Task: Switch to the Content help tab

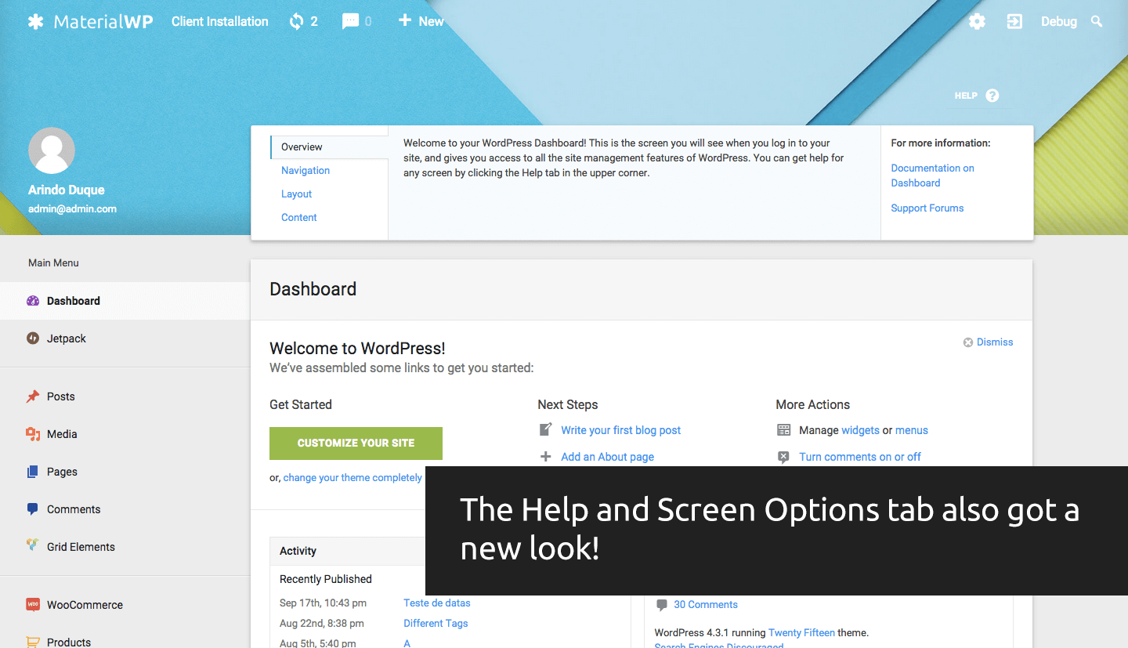Action: 299,218
